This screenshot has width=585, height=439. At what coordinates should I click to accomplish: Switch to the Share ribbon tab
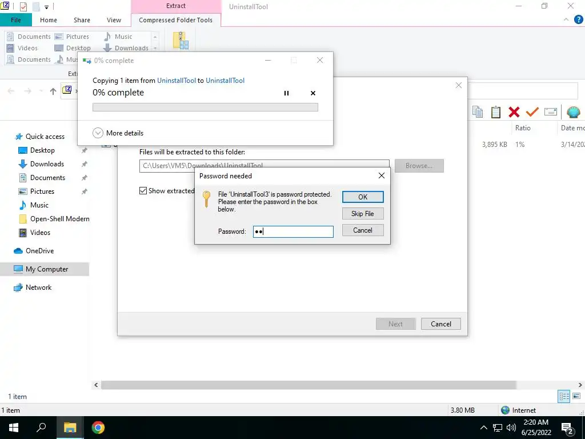pyautogui.click(x=82, y=20)
